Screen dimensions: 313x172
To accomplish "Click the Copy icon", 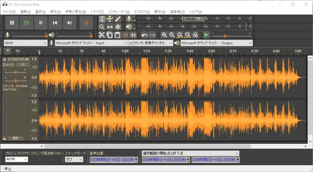I will [110, 35].
